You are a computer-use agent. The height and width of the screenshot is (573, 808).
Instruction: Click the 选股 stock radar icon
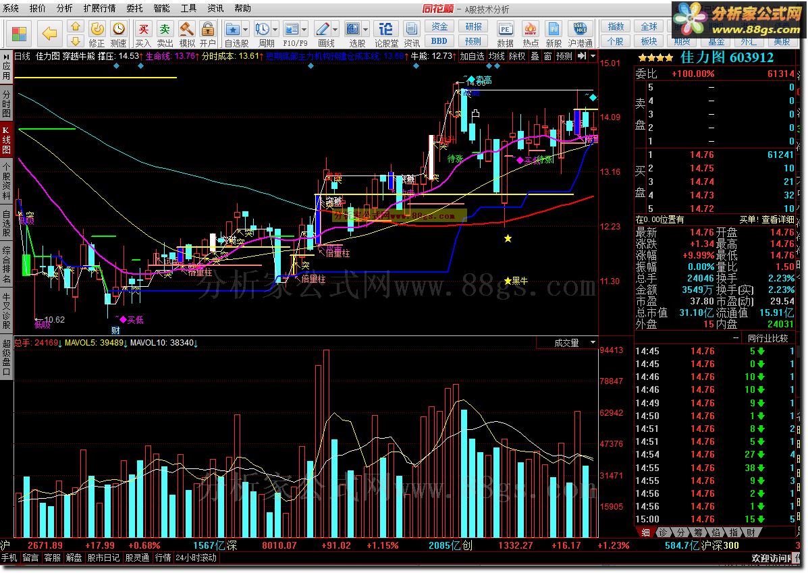coord(353,29)
